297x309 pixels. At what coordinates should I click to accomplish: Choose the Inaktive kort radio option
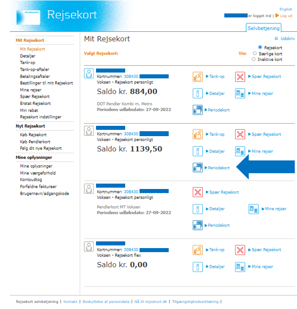(x=253, y=59)
